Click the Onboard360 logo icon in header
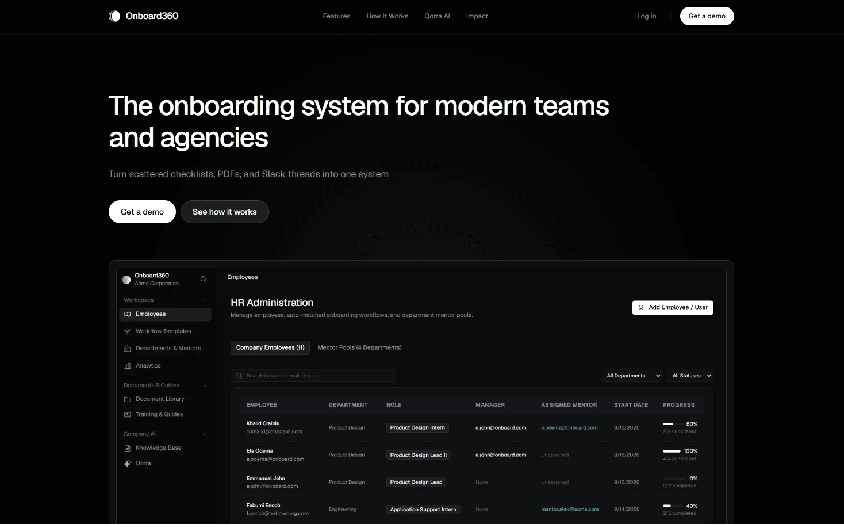The height and width of the screenshot is (527, 844). coord(114,16)
